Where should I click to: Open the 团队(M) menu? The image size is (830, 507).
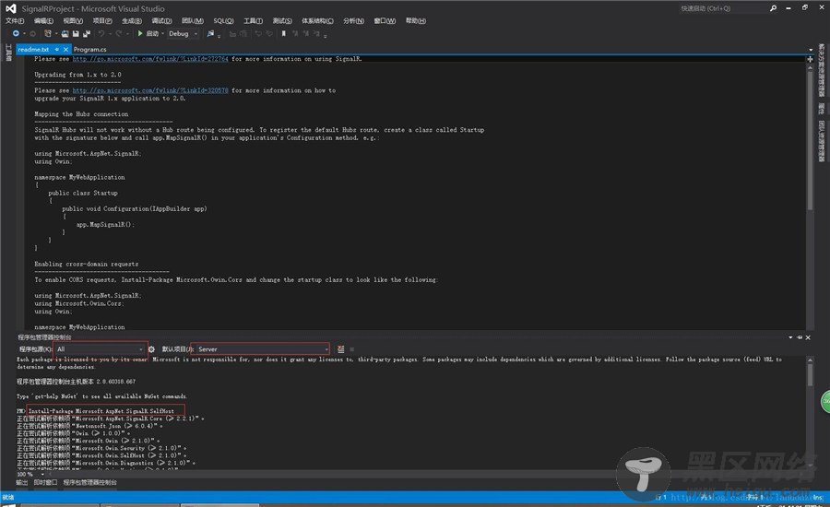coord(193,20)
